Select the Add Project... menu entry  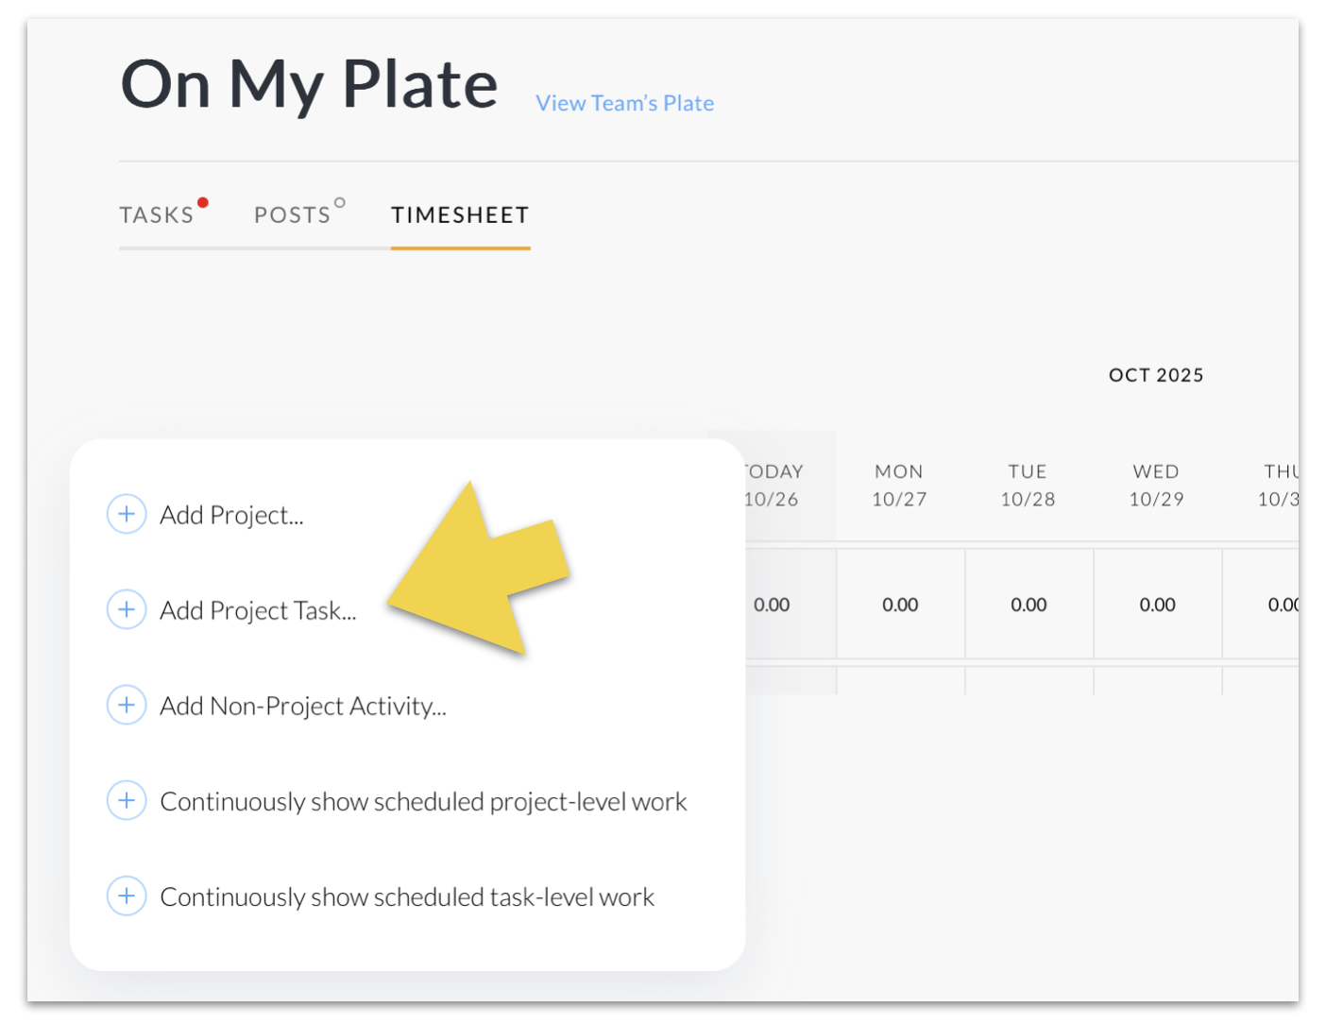[x=231, y=515]
